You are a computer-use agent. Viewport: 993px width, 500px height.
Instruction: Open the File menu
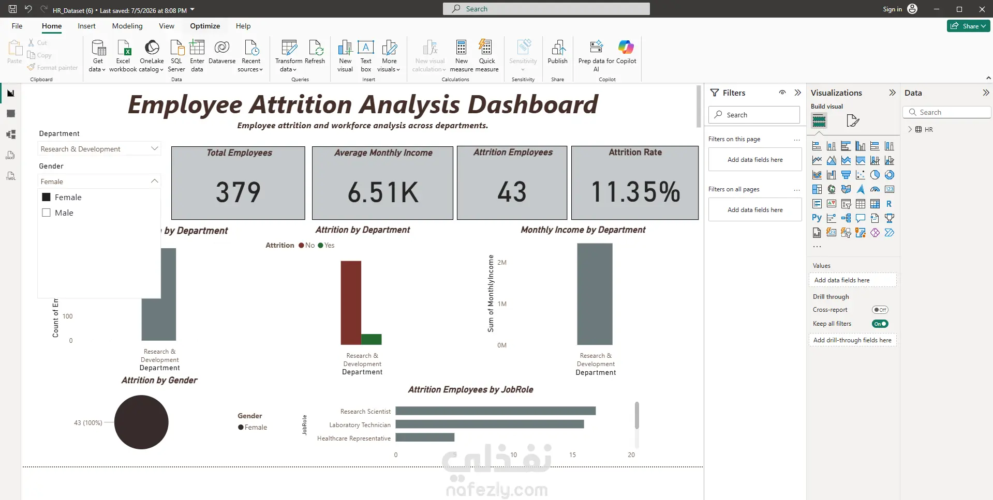tap(17, 26)
